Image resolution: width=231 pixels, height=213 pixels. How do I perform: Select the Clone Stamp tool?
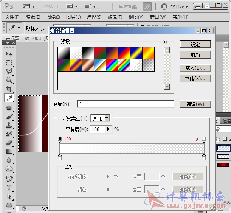(9, 125)
